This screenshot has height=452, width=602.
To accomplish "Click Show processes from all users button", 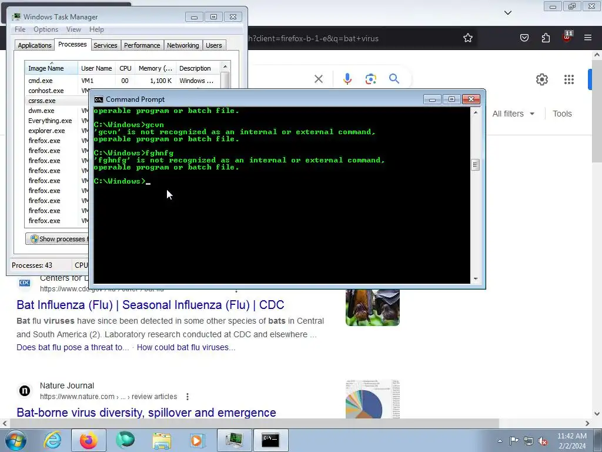I will (57, 239).
